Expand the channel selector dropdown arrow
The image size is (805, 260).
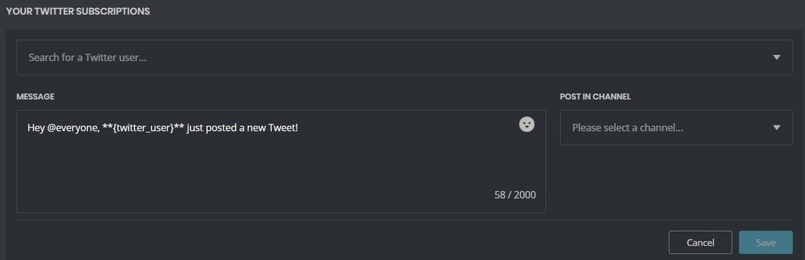777,127
